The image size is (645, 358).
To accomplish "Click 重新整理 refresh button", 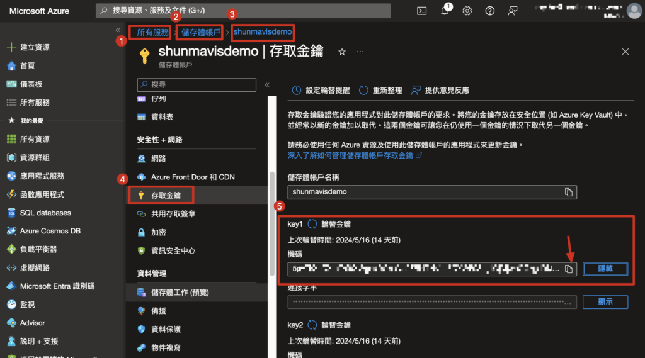I will coord(380,91).
